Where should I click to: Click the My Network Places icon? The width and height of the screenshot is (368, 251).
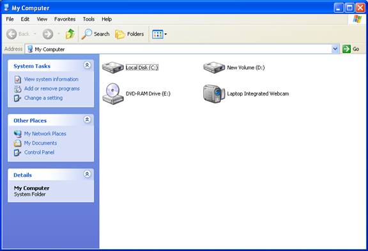click(x=17, y=134)
